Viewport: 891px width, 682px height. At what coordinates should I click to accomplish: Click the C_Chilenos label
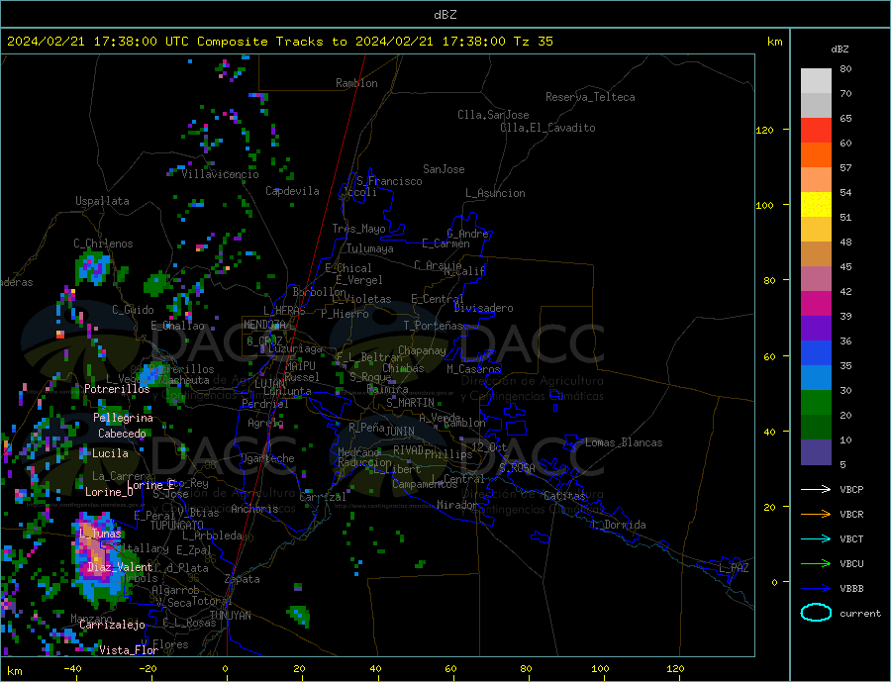103,244
